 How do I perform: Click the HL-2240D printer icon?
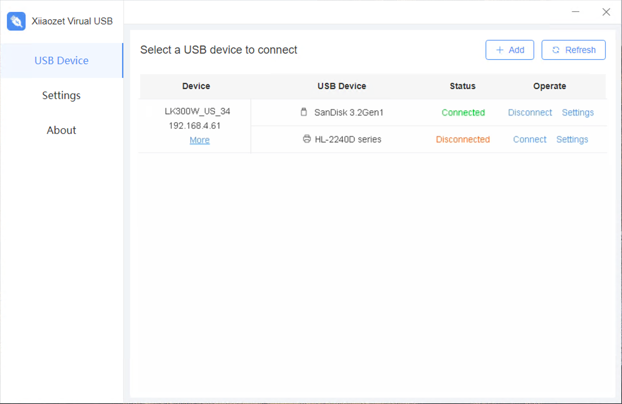pyautogui.click(x=307, y=139)
